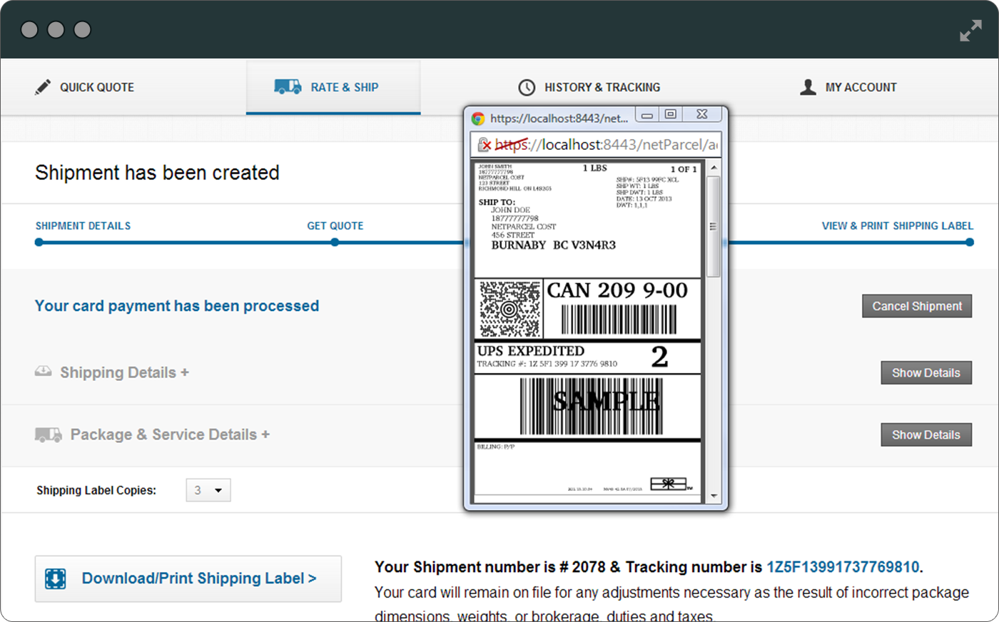Click the 'Shipping Label Copies:' label
The width and height of the screenshot is (999, 622).
(96, 490)
